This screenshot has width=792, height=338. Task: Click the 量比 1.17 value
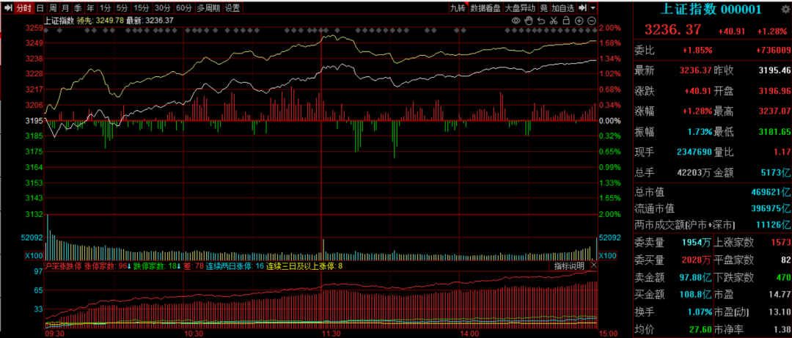pos(781,152)
